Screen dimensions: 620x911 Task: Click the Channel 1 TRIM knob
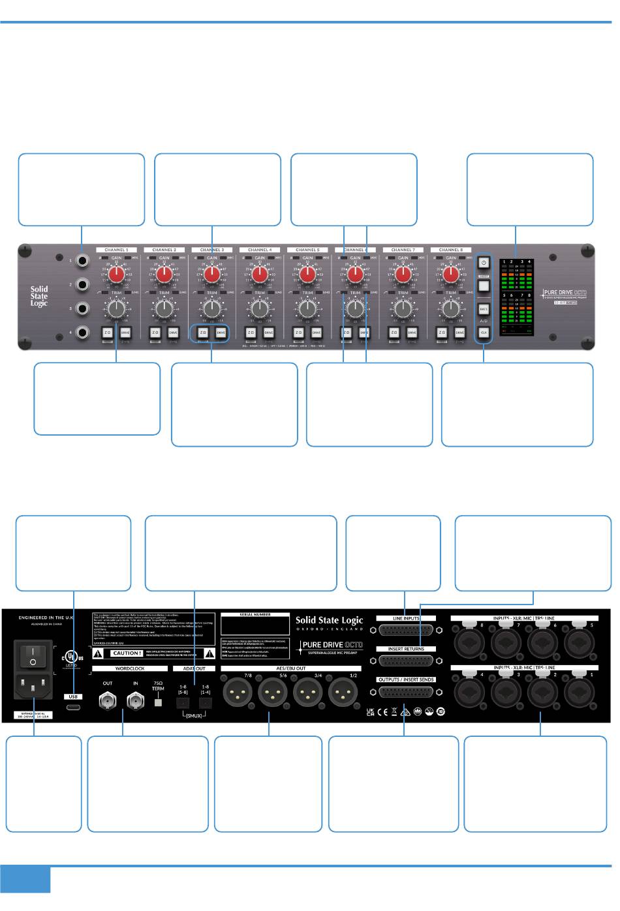coord(116,310)
